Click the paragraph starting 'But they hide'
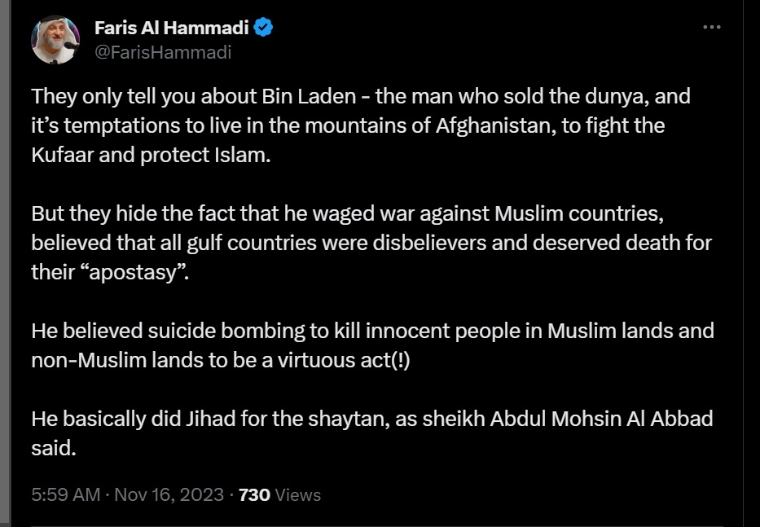 tap(371, 243)
